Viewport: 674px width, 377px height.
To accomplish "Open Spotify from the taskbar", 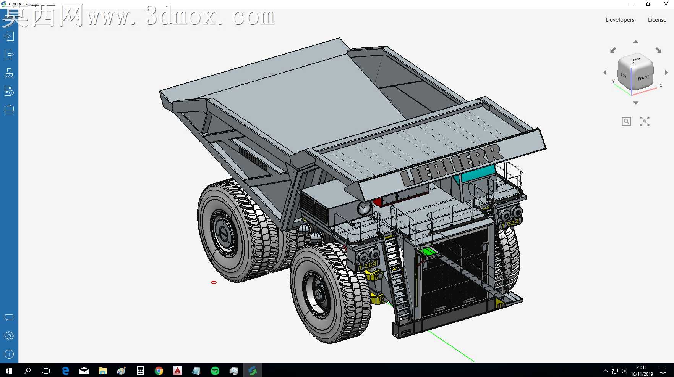I will (x=215, y=371).
